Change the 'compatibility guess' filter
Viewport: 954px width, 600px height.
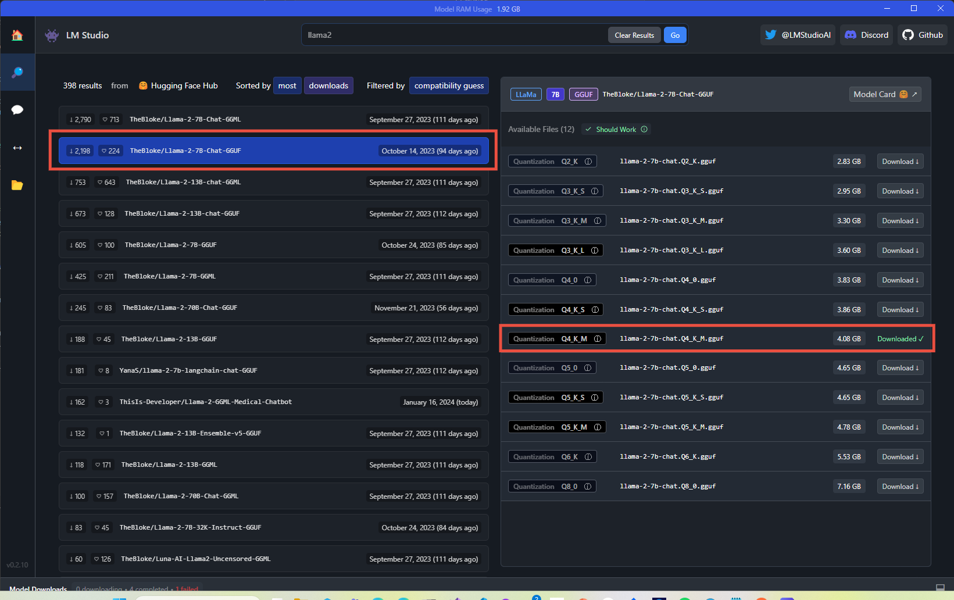click(449, 85)
